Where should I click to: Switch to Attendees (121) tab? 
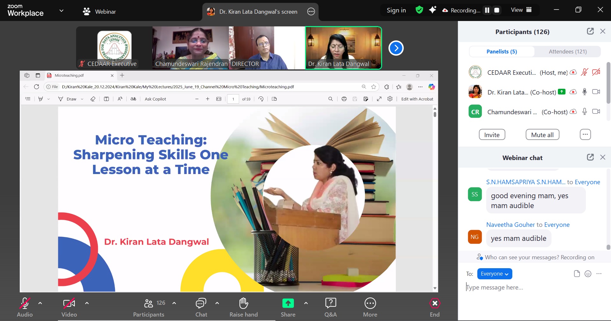pos(567,52)
